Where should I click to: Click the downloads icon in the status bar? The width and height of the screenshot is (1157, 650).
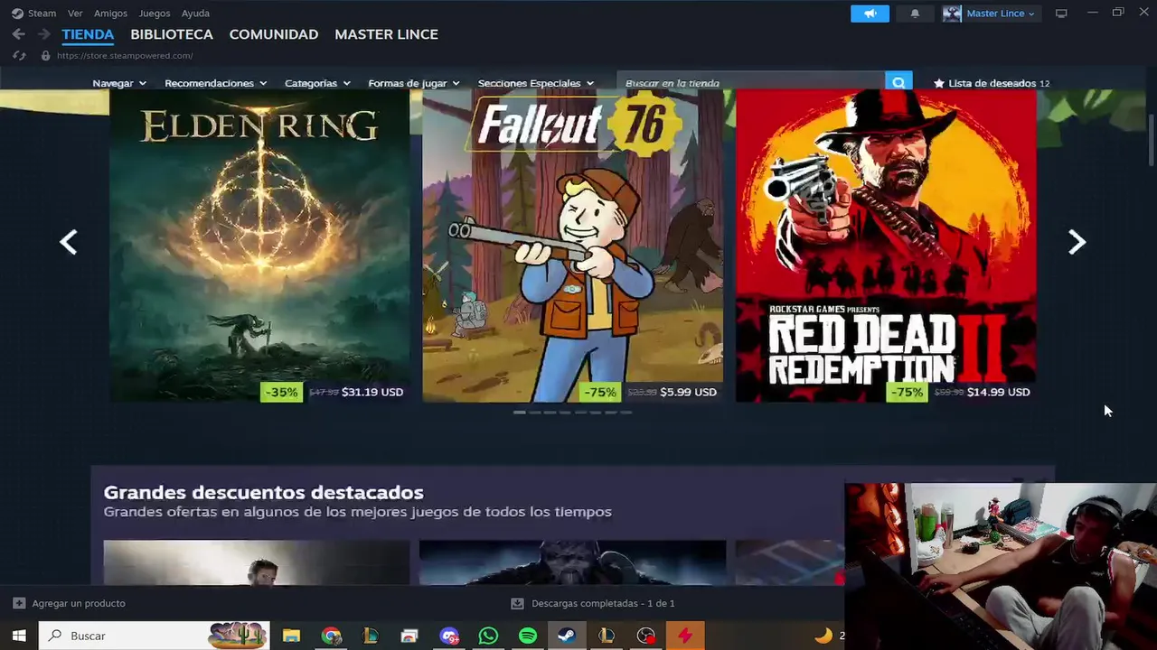517,603
